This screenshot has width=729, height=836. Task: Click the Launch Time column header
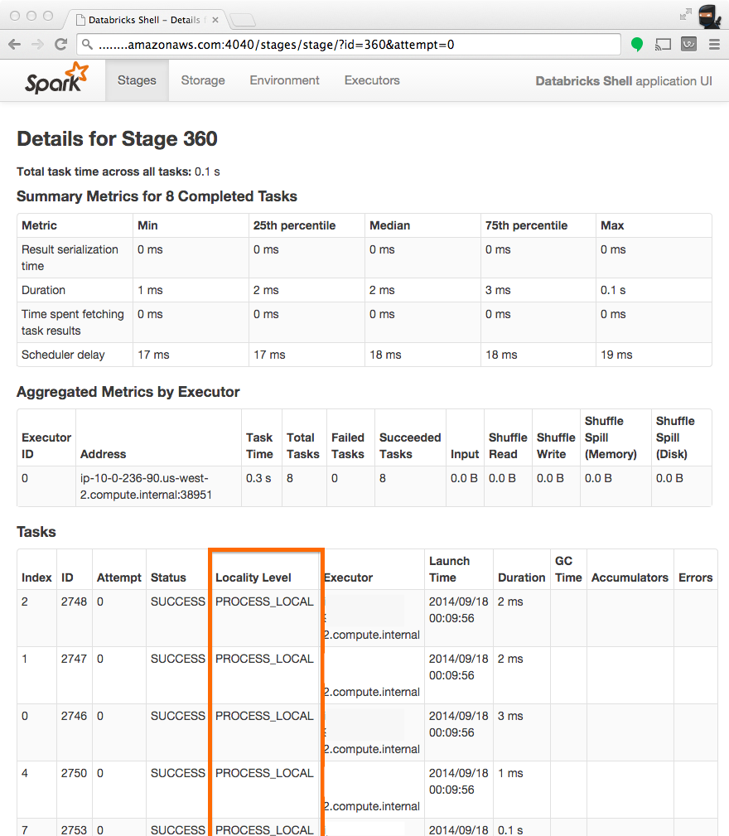449,569
